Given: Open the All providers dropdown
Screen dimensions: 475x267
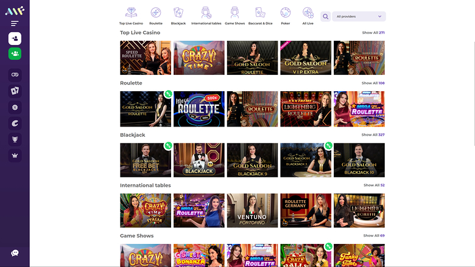Looking at the screenshot, I should pos(359,16).
